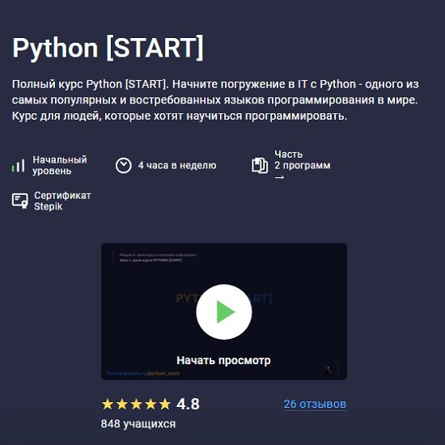Screen dimensions: 445x445
Task: Start the video with the green play button
Action: click(x=224, y=311)
